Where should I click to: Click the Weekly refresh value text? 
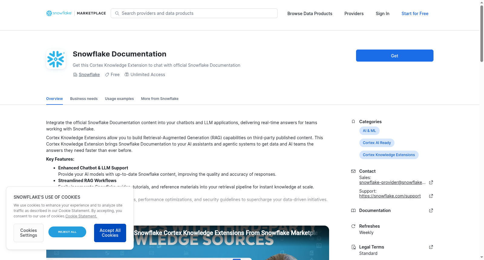[x=366, y=233]
